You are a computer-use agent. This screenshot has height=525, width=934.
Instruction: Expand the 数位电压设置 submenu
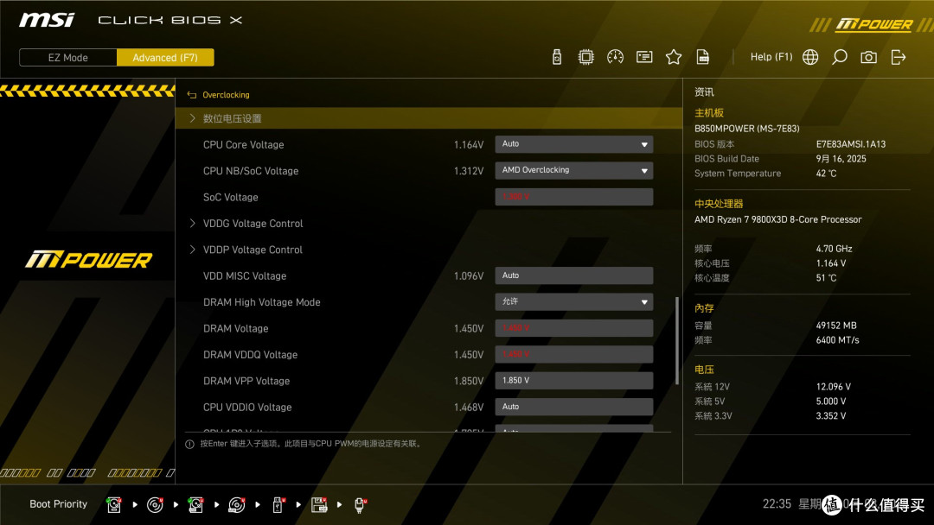pyautogui.click(x=429, y=118)
